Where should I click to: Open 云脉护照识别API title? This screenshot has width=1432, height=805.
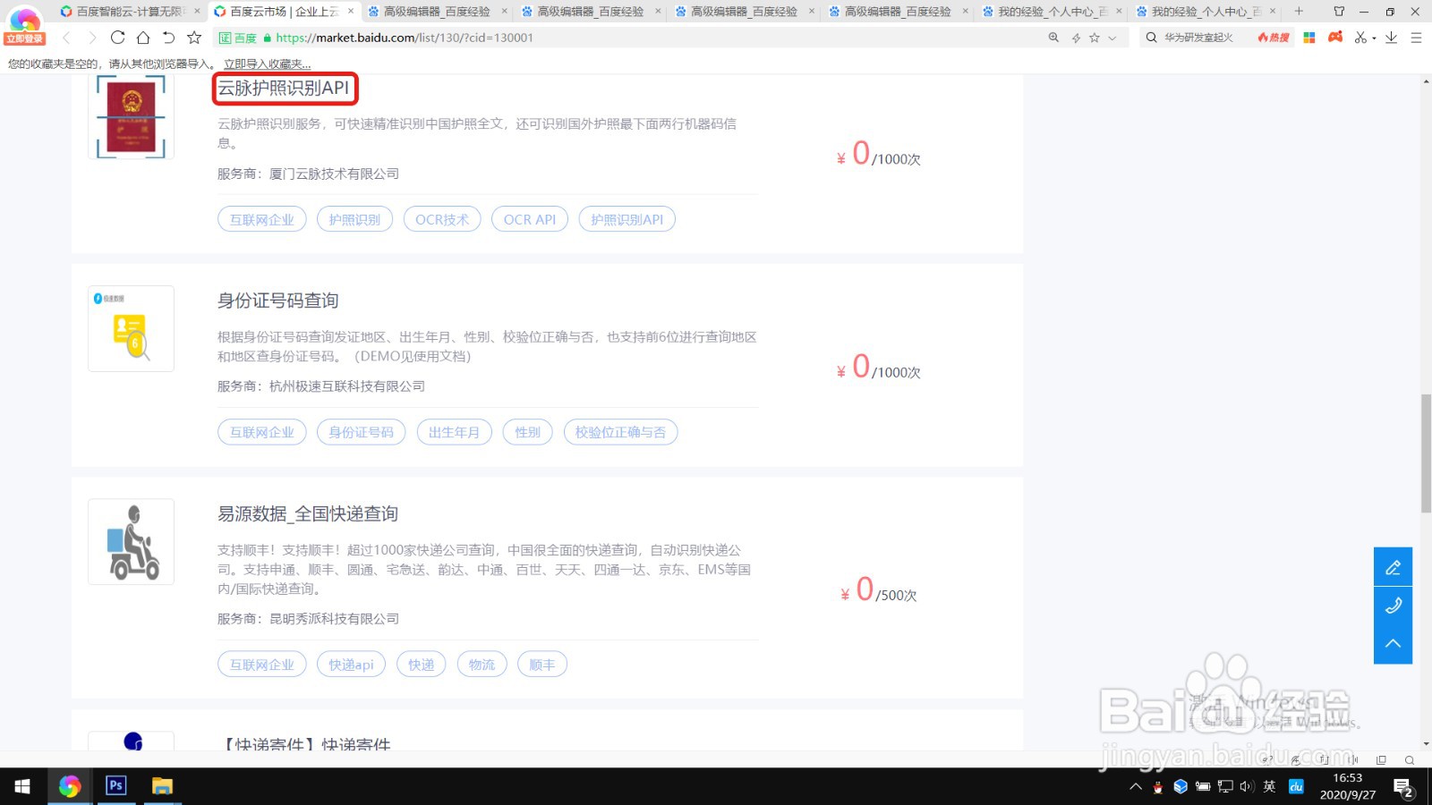click(x=284, y=88)
